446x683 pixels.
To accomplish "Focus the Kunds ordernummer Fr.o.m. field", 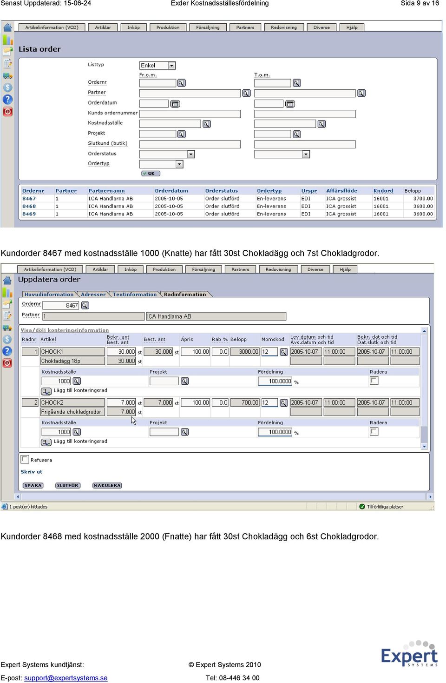I will 190,114.
